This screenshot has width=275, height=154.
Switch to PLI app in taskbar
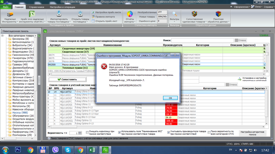click(105, 150)
